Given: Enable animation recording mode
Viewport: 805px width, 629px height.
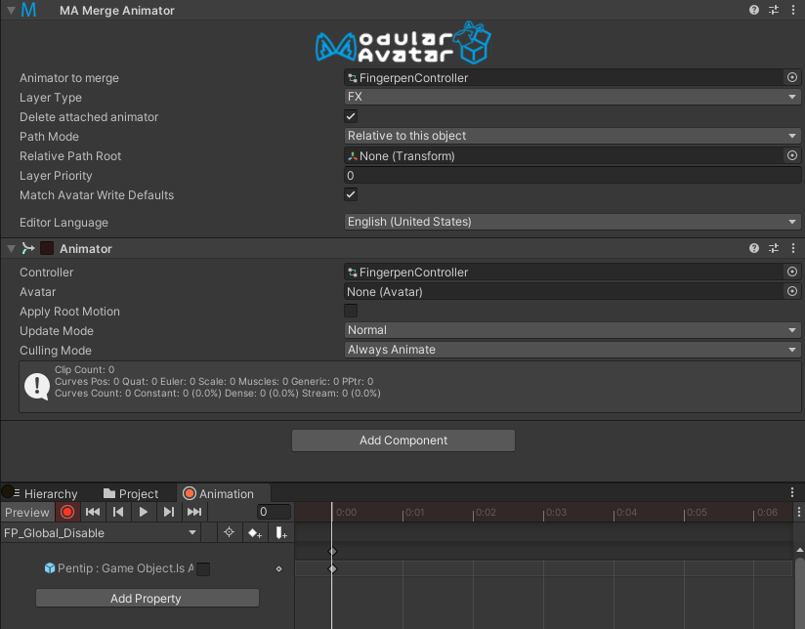Looking at the screenshot, I should coord(67,512).
